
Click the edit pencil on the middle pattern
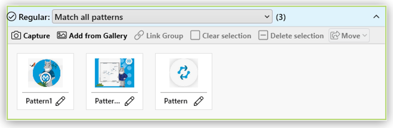coord(129,101)
